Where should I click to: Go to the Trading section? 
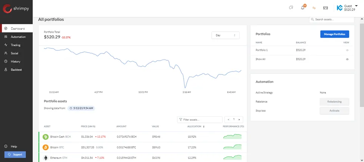click(x=16, y=45)
